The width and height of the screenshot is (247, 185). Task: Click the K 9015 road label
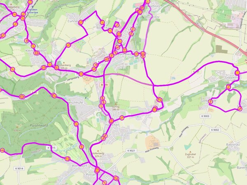pyautogui.click(x=51, y=148)
